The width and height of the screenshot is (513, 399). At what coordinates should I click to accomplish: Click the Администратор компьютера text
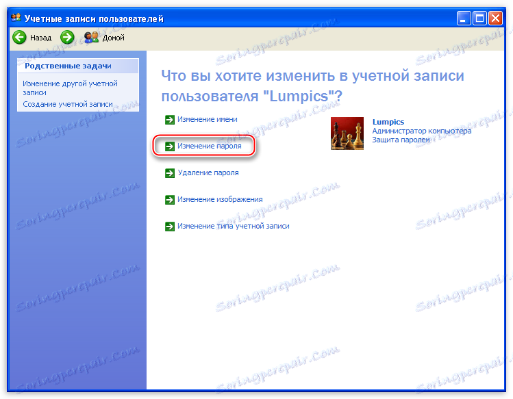(x=422, y=131)
